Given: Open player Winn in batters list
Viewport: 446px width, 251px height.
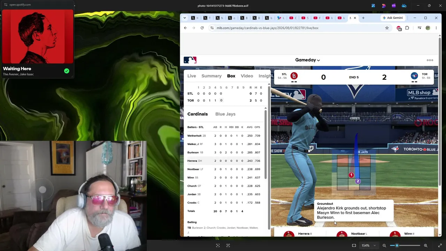Looking at the screenshot, I should coord(191,177).
